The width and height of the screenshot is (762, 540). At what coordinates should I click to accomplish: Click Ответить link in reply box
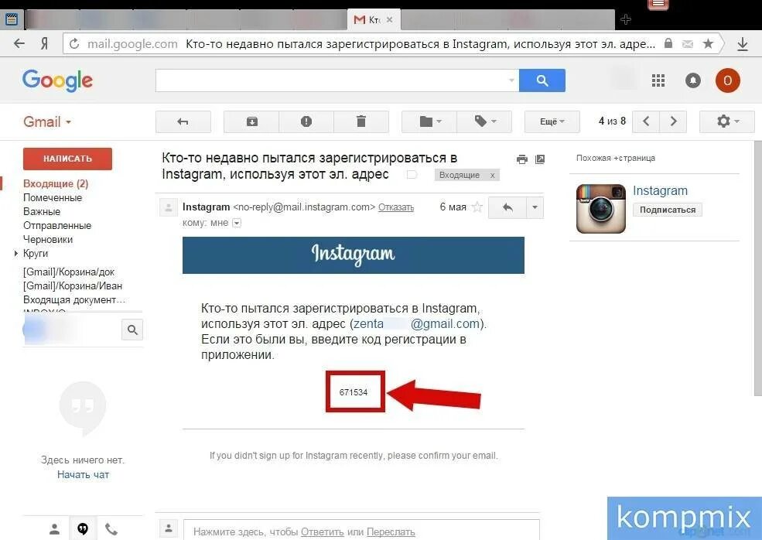[322, 531]
